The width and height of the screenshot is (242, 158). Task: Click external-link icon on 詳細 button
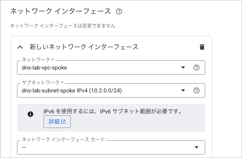63,122
